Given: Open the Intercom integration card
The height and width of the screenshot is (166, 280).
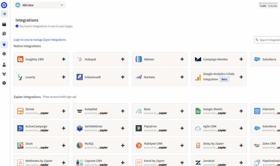Looking at the screenshot, I should point(265,111).
